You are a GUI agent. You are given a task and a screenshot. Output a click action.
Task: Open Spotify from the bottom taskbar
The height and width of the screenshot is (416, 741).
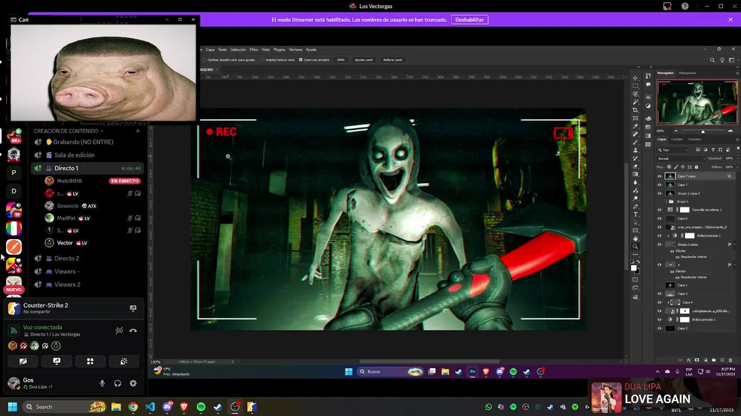pos(201,407)
